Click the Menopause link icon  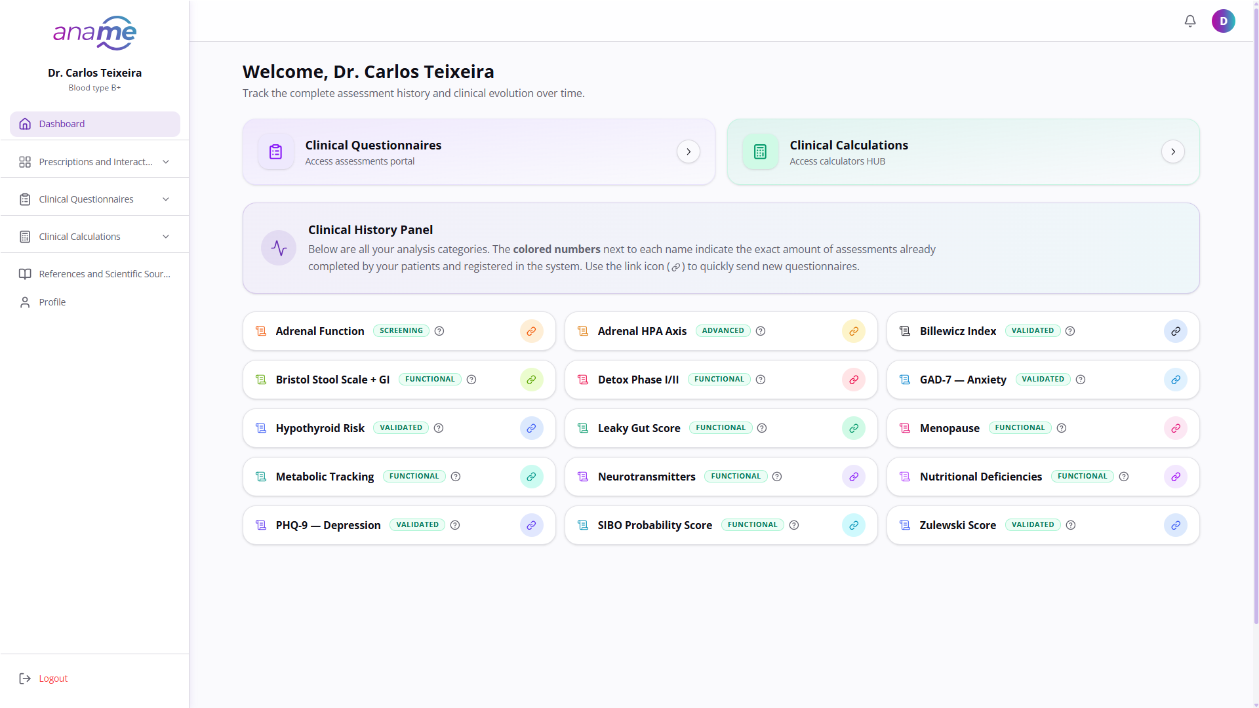1176,428
